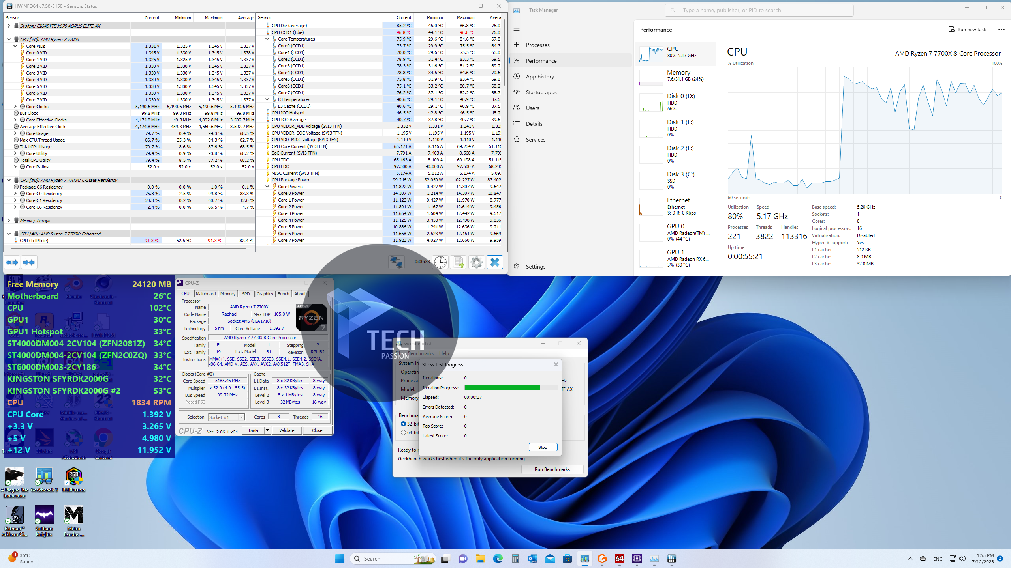This screenshot has height=568, width=1011.
Task: Click HWiNFO reset clock icon
Action: (440, 262)
